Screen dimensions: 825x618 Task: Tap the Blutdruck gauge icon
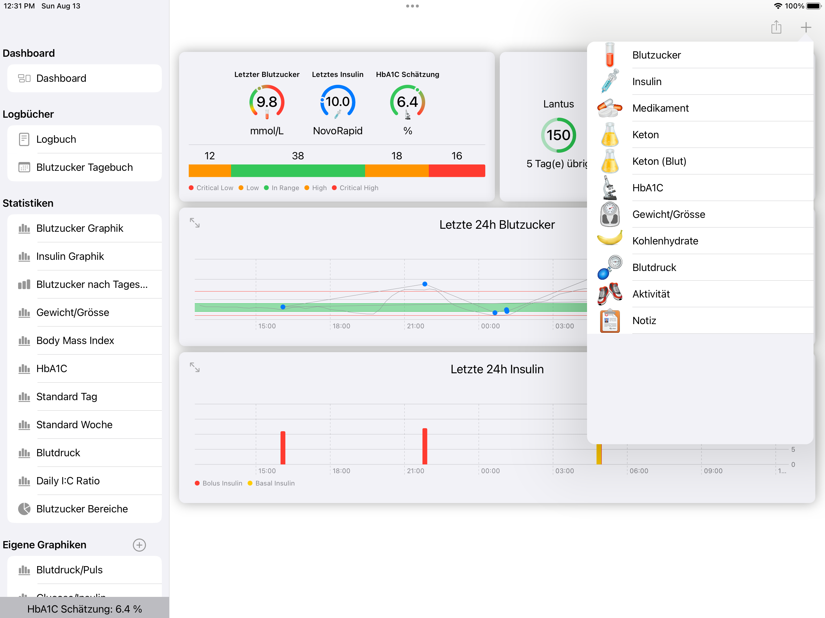point(610,268)
